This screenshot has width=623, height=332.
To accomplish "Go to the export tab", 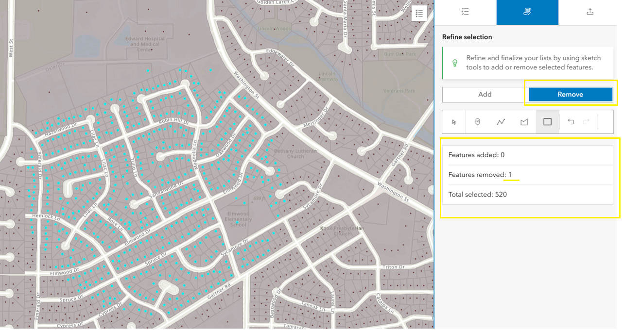I will (589, 12).
